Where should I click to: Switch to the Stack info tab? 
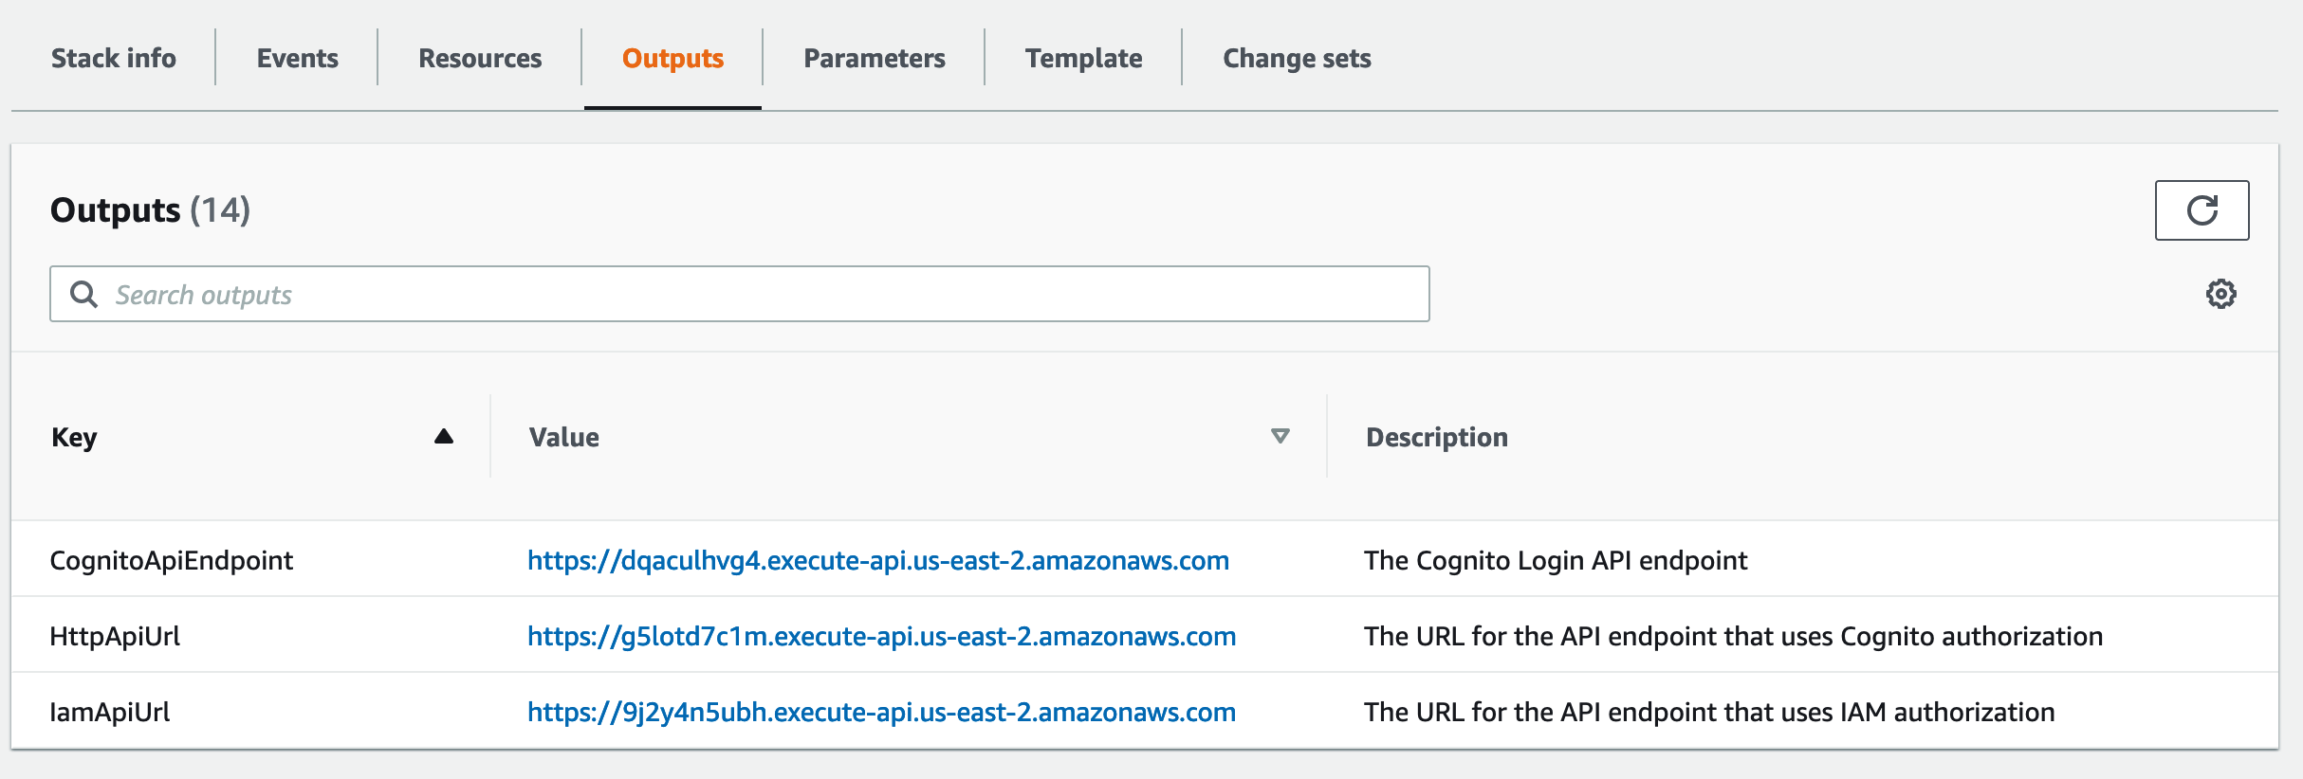(x=114, y=58)
